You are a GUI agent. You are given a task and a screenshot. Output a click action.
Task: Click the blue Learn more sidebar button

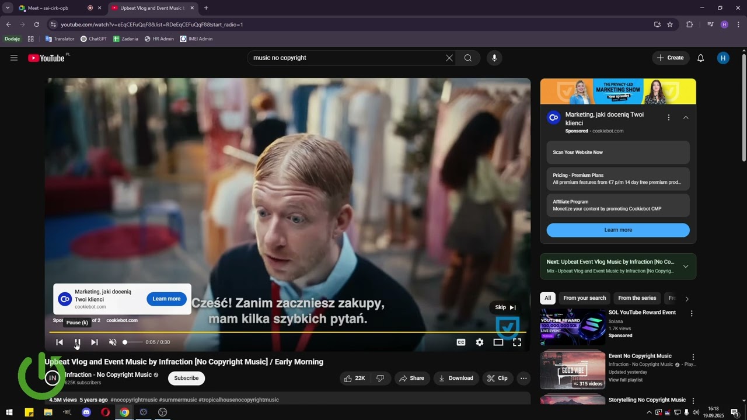point(618,230)
